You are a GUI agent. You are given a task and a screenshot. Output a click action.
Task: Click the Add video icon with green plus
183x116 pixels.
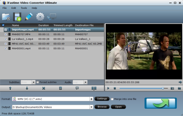[17, 17]
